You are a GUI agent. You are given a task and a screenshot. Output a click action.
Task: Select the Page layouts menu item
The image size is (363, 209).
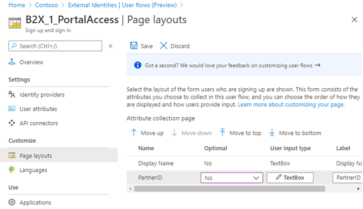[x=59, y=156]
